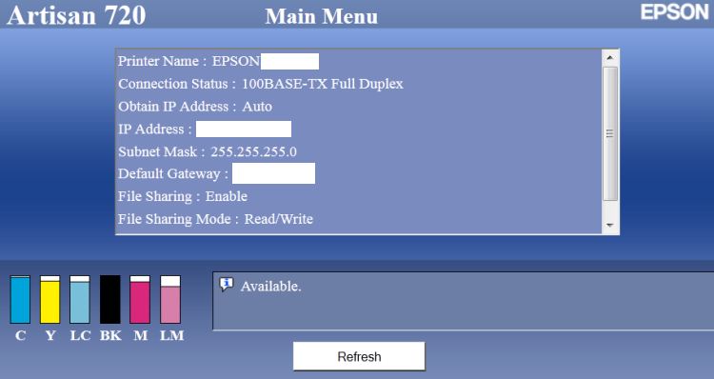Select the Connection Status line

261,84
